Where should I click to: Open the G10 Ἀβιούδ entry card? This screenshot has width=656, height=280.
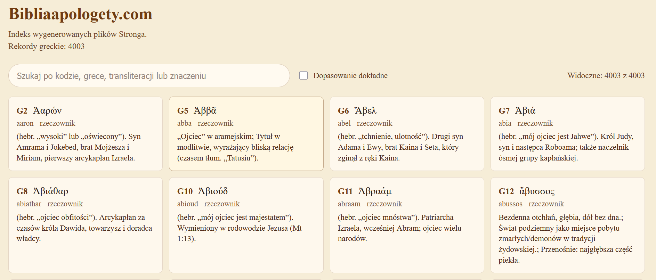[246, 225]
